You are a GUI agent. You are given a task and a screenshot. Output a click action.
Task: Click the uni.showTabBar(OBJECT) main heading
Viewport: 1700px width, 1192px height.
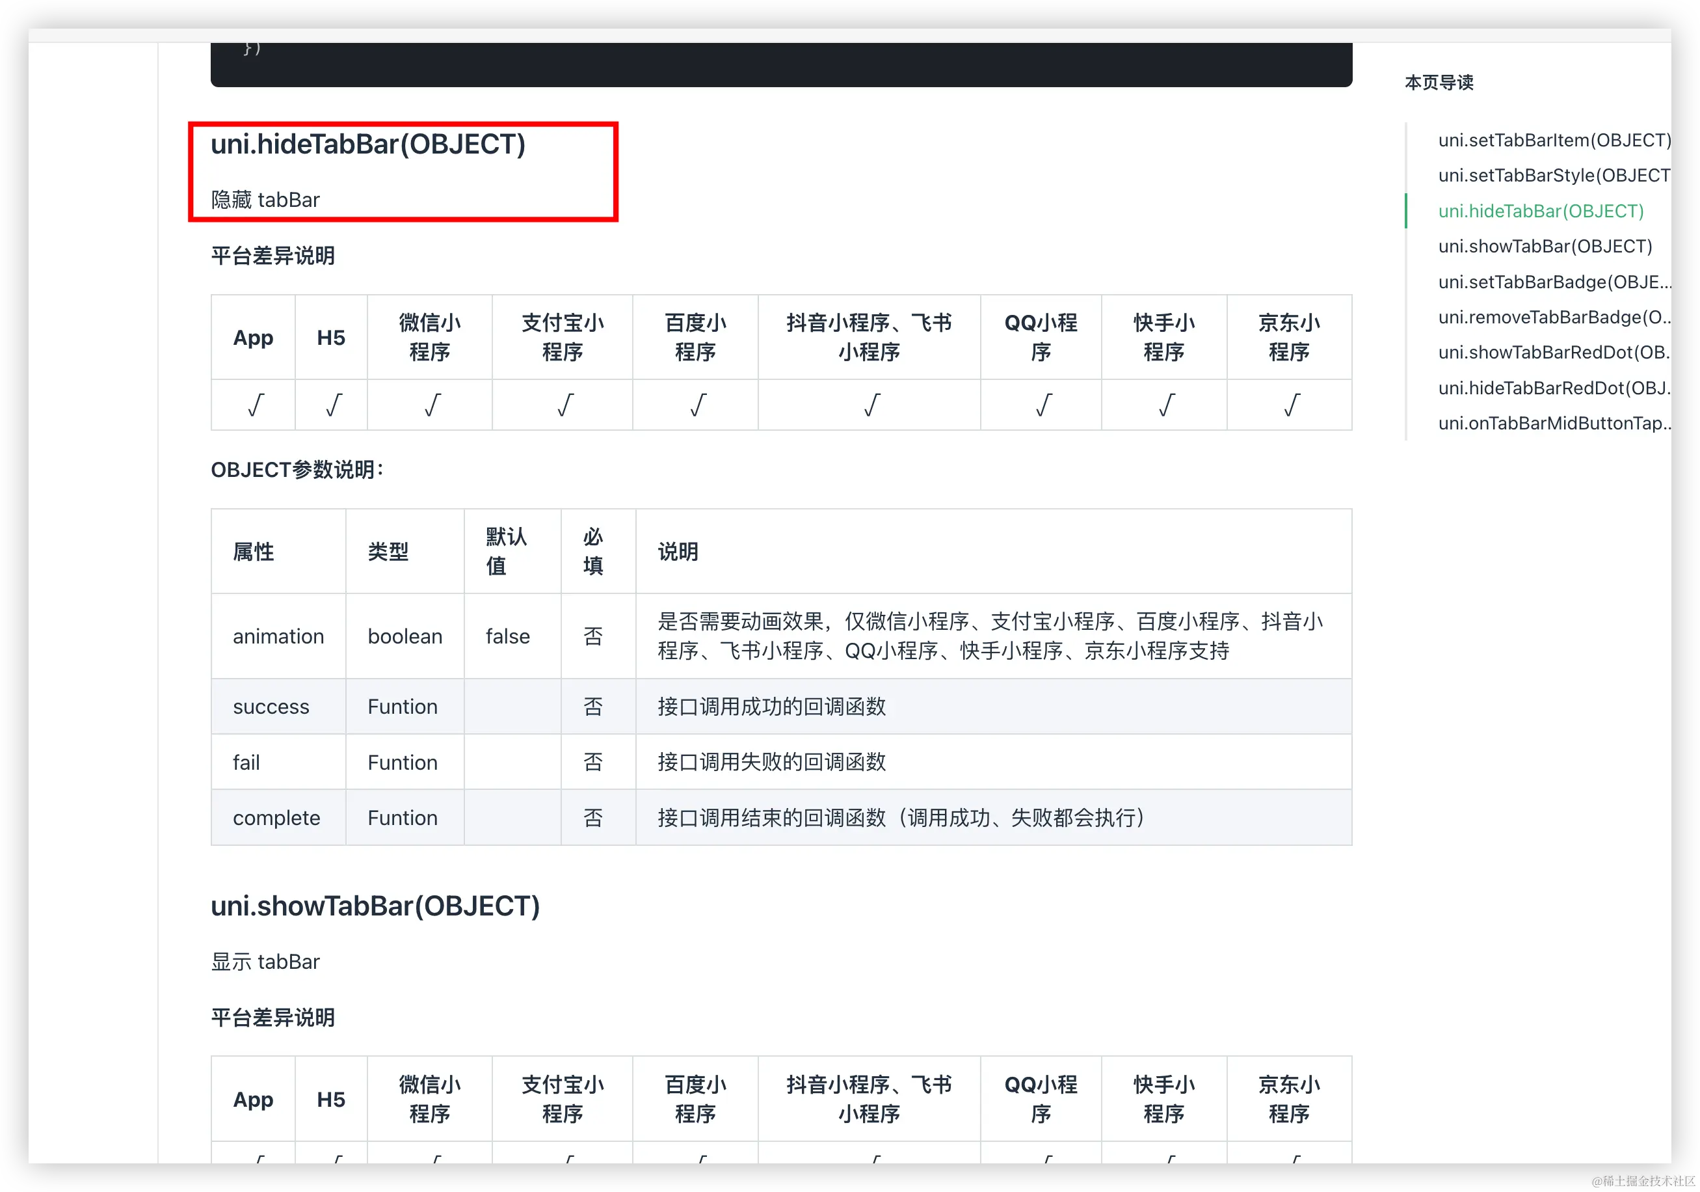[375, 906]
